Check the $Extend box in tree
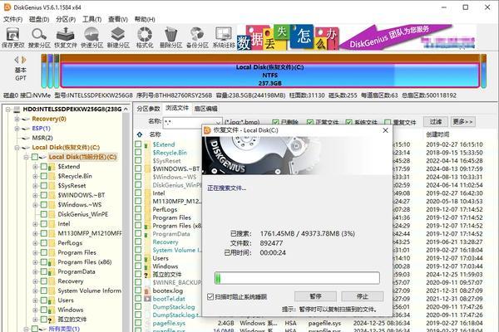The image size is (499, 332). click(x=44, y=167)
